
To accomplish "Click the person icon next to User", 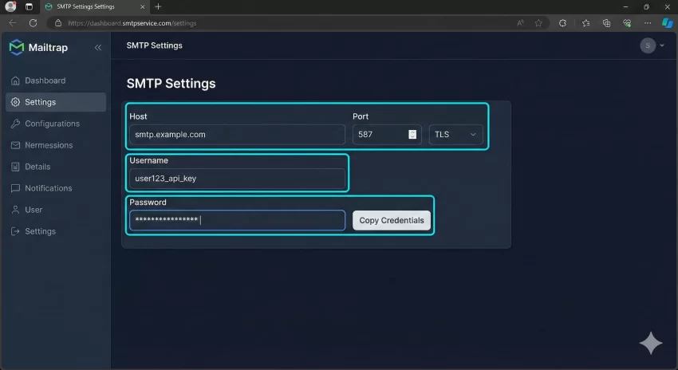I will tap(16, 210).
